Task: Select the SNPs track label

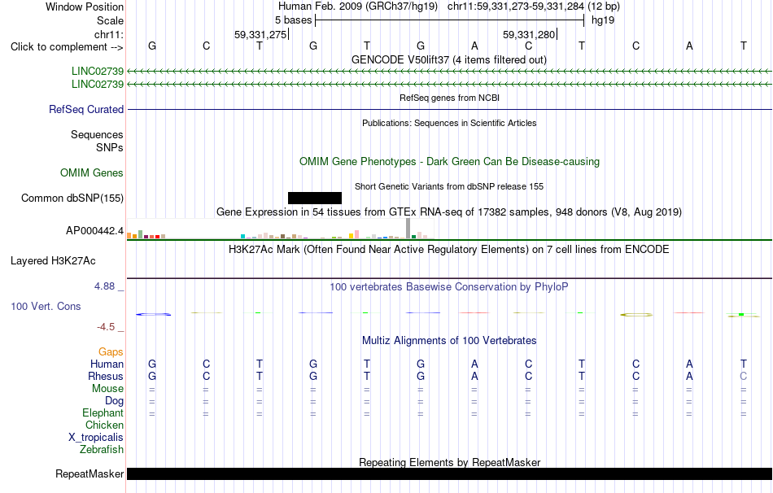Action: coord(110,147)
